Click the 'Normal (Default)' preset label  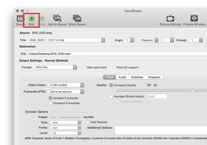pos(56,61)
